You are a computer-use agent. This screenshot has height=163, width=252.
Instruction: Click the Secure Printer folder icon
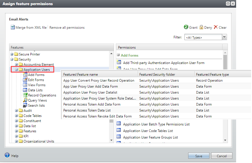click(16, 54)
